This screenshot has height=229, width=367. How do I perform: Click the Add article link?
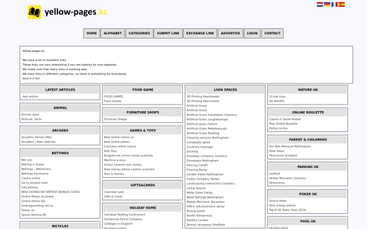[30, 96]
